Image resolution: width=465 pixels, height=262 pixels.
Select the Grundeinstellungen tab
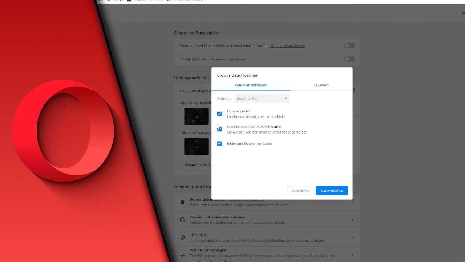pyautogui.click(x=251, y=85)
